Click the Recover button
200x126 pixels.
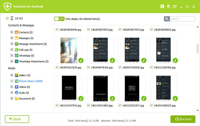[183, 119]
